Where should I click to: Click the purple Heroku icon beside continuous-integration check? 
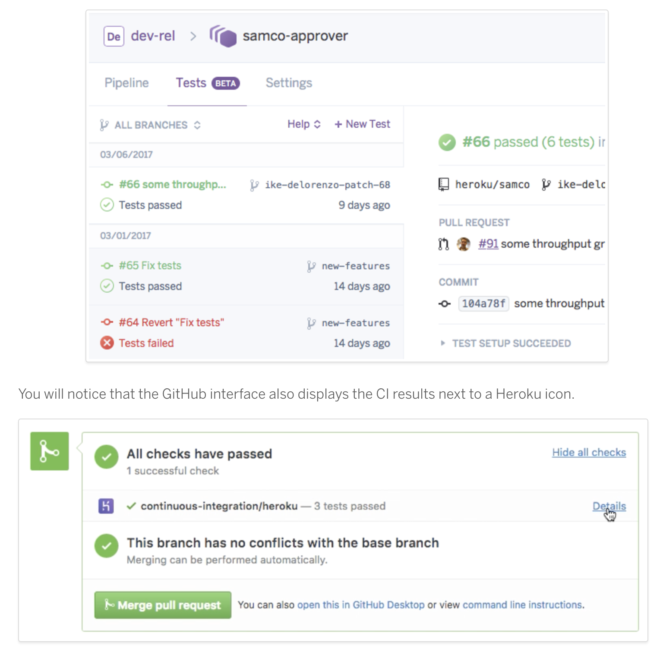(106, 506)
